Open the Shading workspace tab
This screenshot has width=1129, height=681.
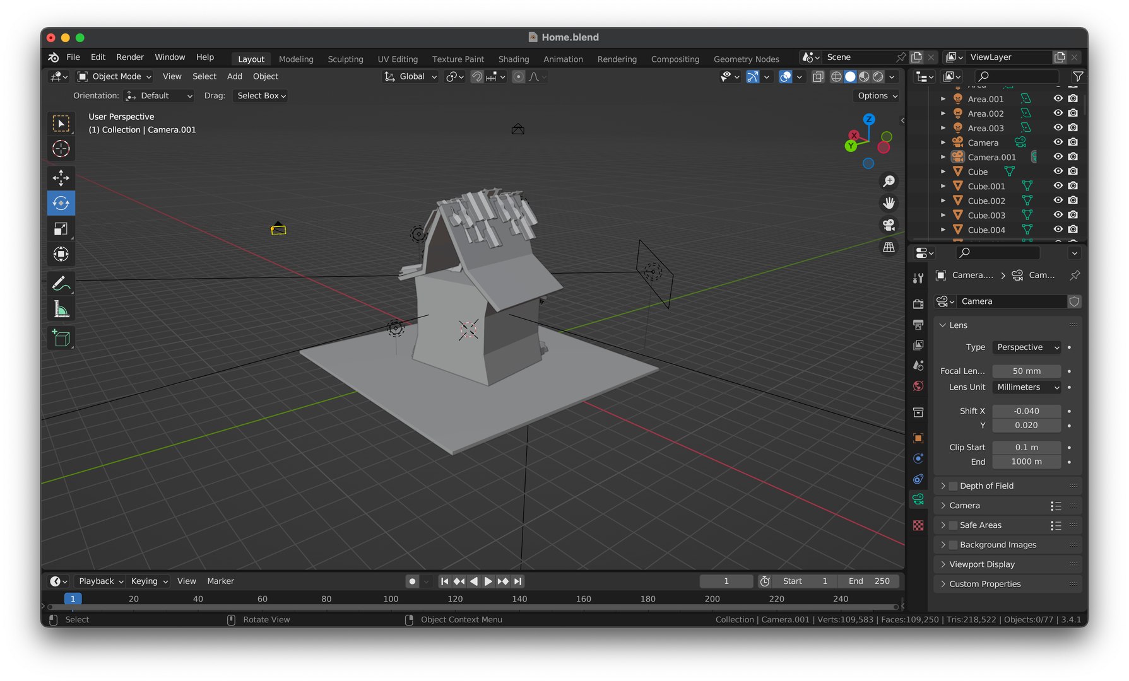(514, 59)
